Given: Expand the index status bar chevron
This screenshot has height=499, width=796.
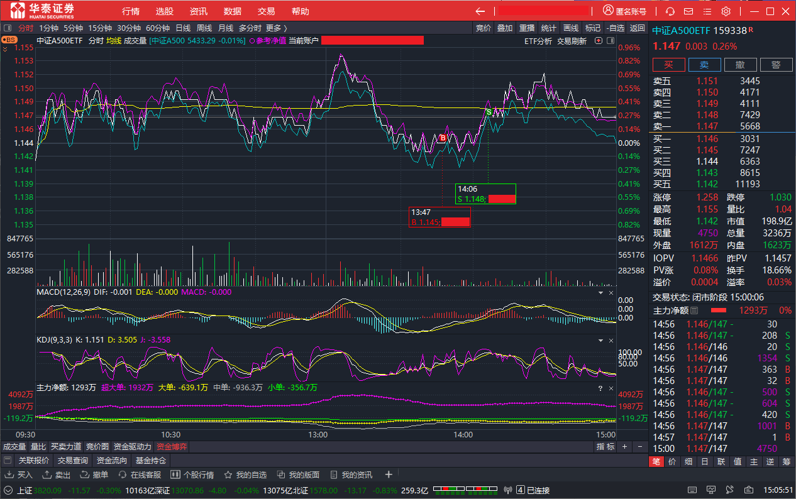Looking at the screenshot, I should pos(8,490).
